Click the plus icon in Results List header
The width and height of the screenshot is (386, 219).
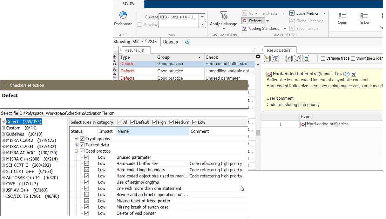258,56
